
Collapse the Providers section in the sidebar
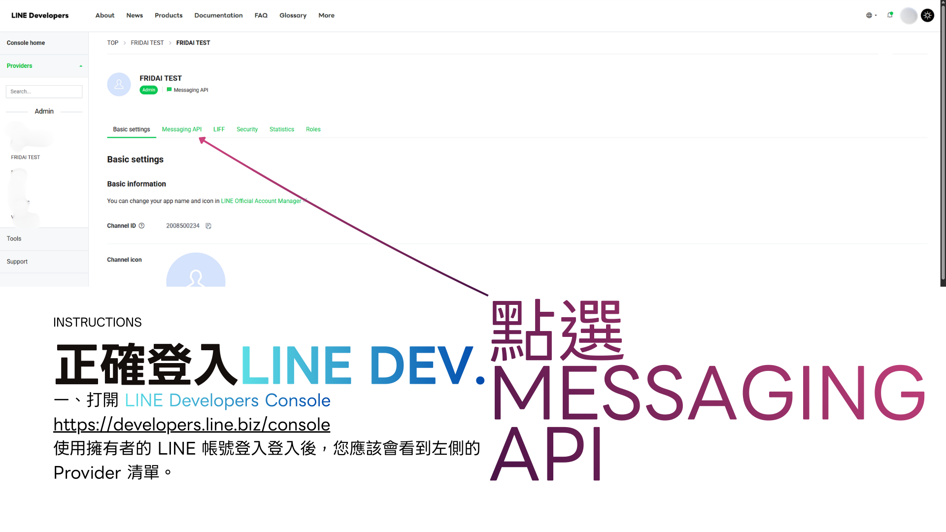81,66
